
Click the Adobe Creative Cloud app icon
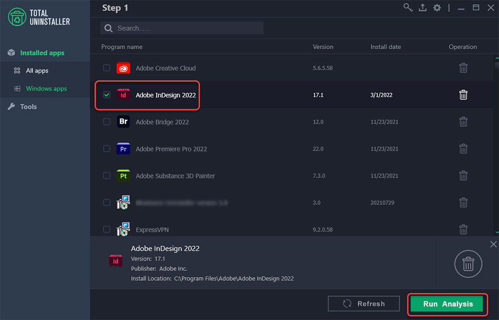click(x=123, y=68)
